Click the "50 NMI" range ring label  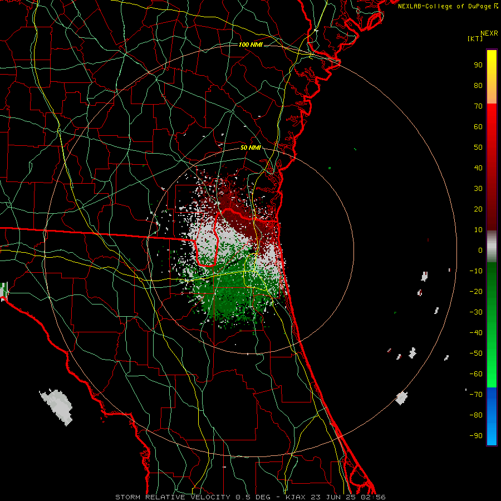pos(250,148)
